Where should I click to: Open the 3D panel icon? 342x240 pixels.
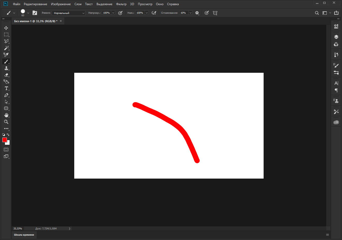[x=336, y=26]
